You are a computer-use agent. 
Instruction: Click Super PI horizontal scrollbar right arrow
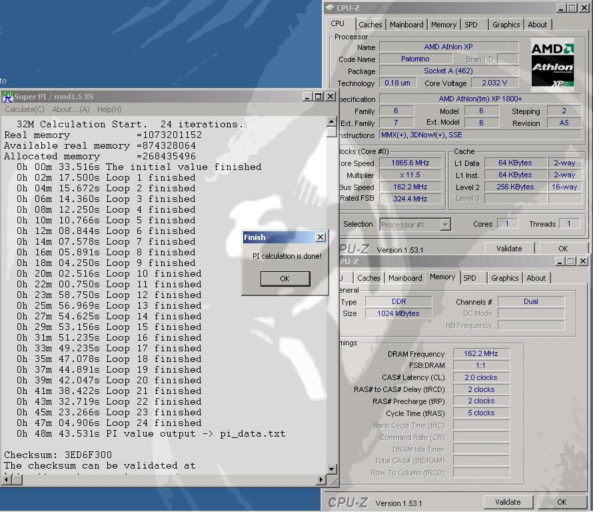(x=320, y=480)
